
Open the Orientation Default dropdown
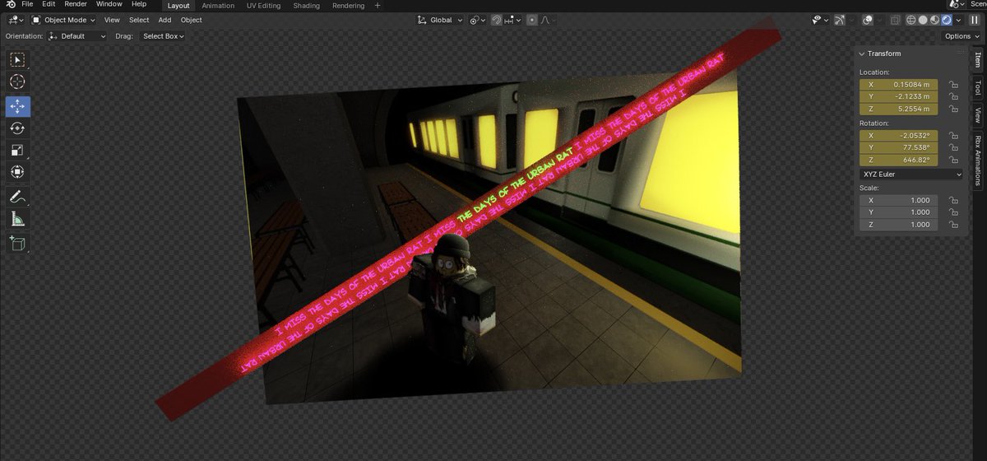77,36
